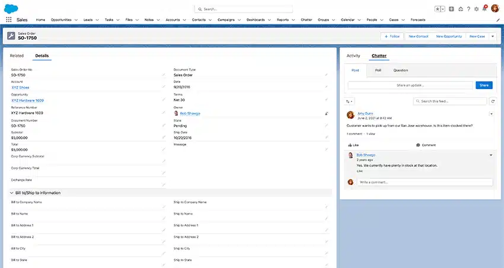Like Amy Dunn's post
504x268 pixels.
pyautogui.click(x=353, y=145)
